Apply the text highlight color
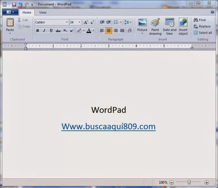Viewport: 218px width, 188px height. click(79, 31)
